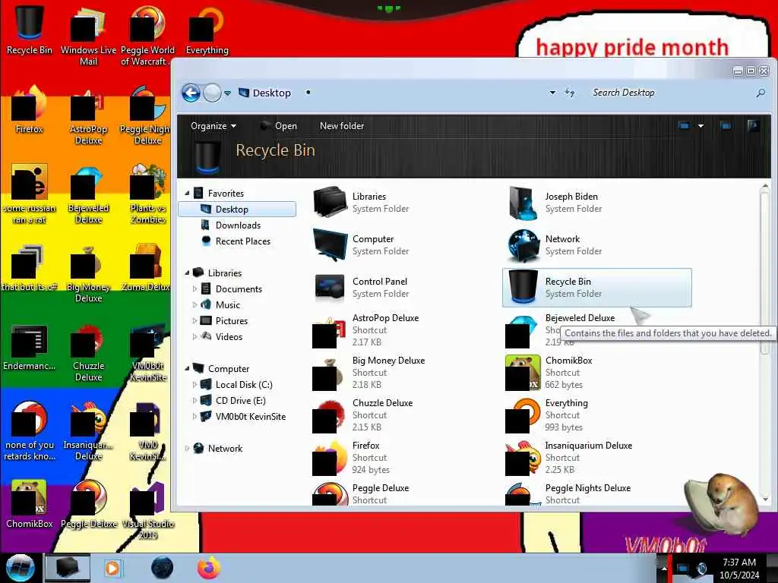The width and height of the screenshot is (778, 583).
Task: Open the Organize dropdown menu
Action: [x=213, y=126]
